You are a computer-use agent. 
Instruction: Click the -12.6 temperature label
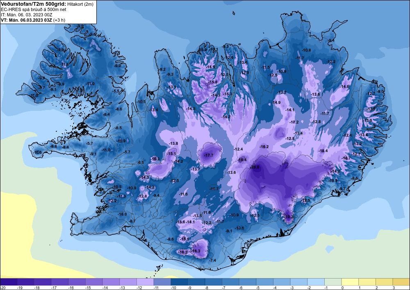tap(229, 58)
